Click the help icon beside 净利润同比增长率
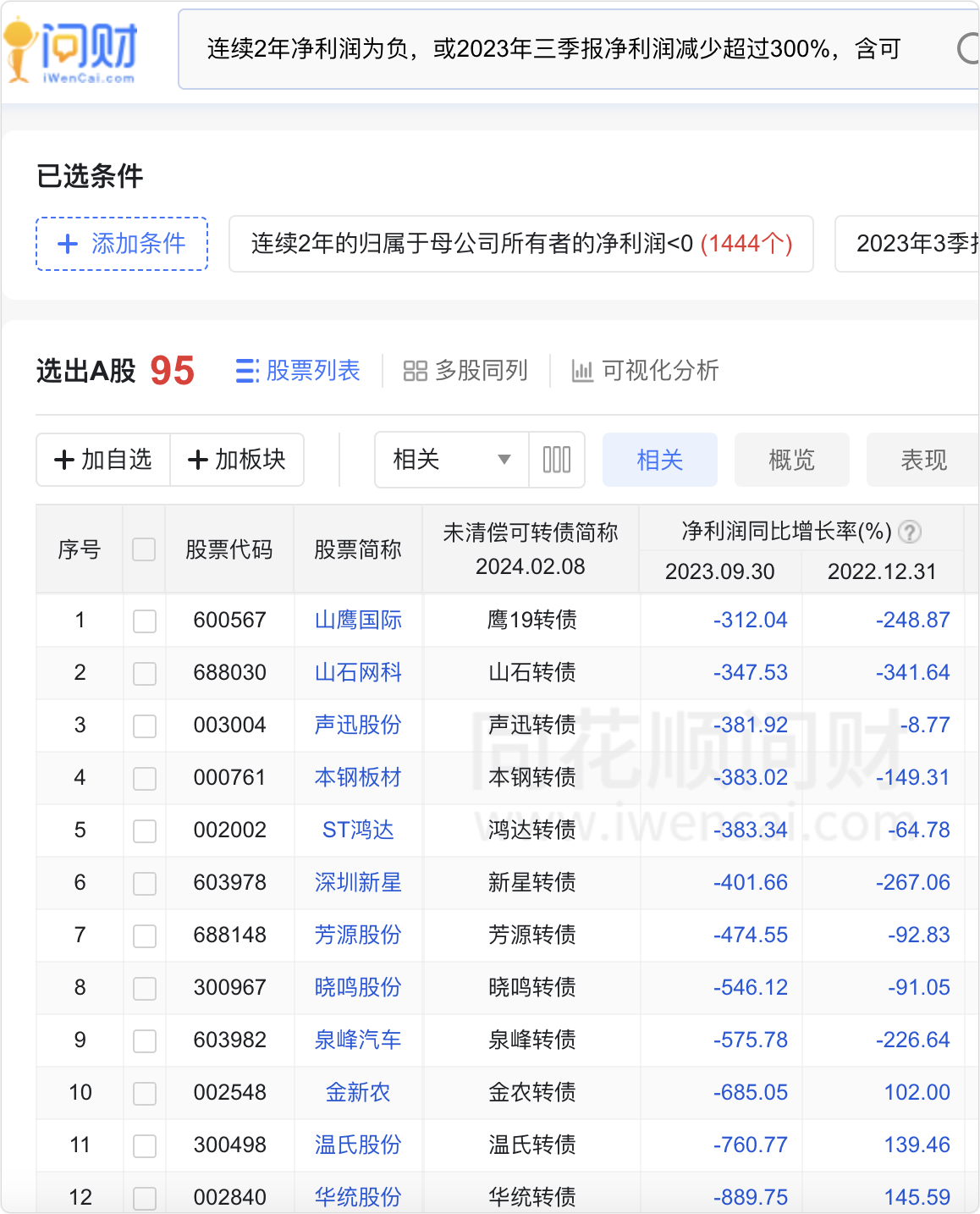The width and height of the screenshot is (980, 1214). [x=910, y=532]
